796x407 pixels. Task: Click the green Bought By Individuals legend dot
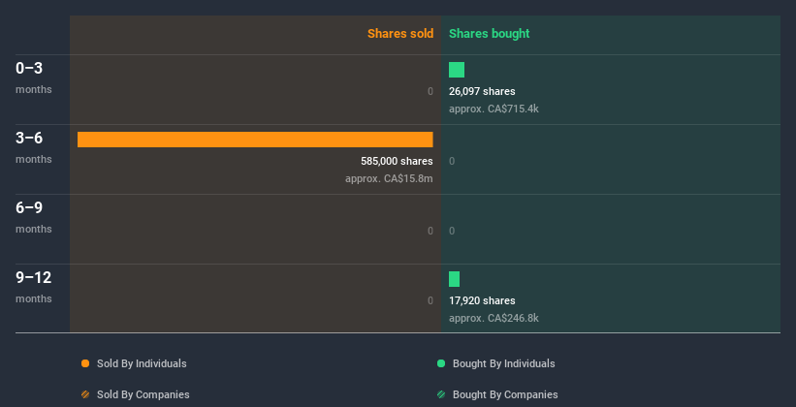coord(441,363)
